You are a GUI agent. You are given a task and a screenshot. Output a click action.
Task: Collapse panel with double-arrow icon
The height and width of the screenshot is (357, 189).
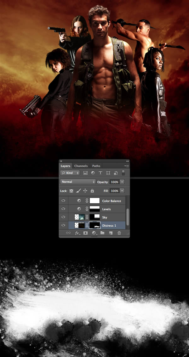tap(128, 161)
